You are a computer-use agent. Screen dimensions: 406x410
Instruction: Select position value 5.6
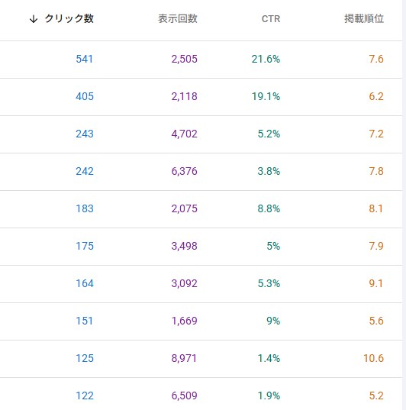tap(376, 321)
